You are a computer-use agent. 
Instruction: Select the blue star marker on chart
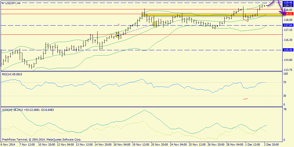coord(118,35)
